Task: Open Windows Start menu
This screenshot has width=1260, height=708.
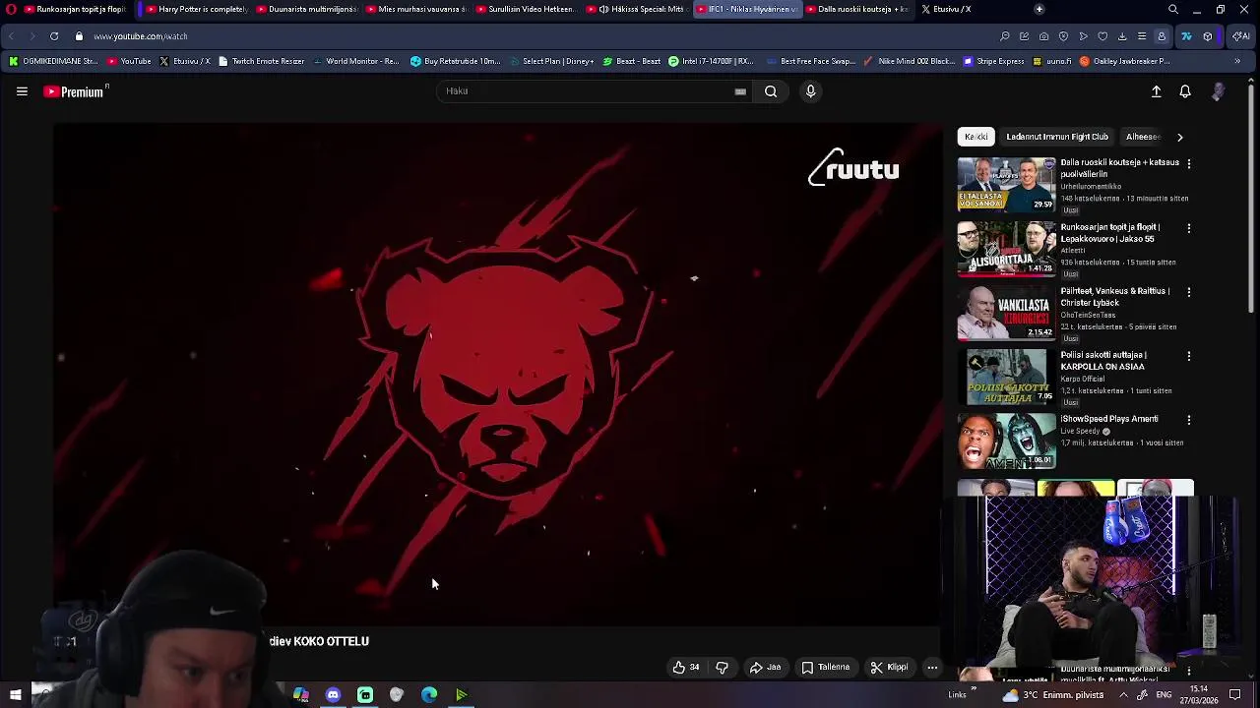Action: click(x=15, y=695)
